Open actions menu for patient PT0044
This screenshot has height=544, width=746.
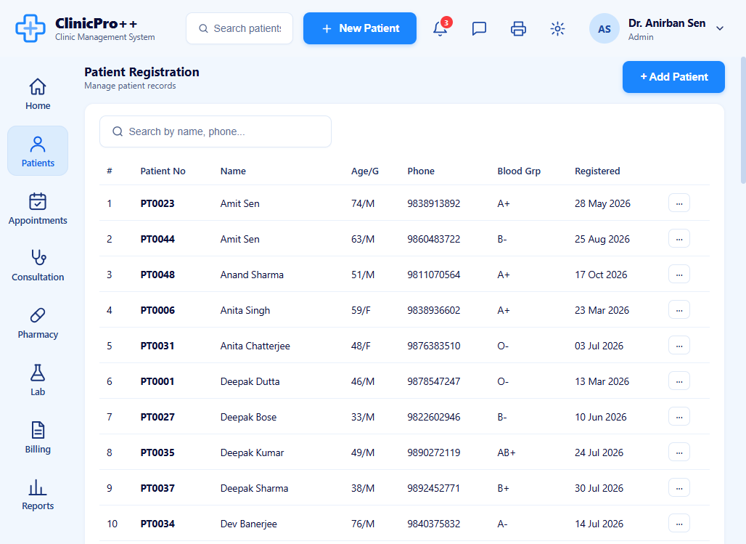point(679,239)
